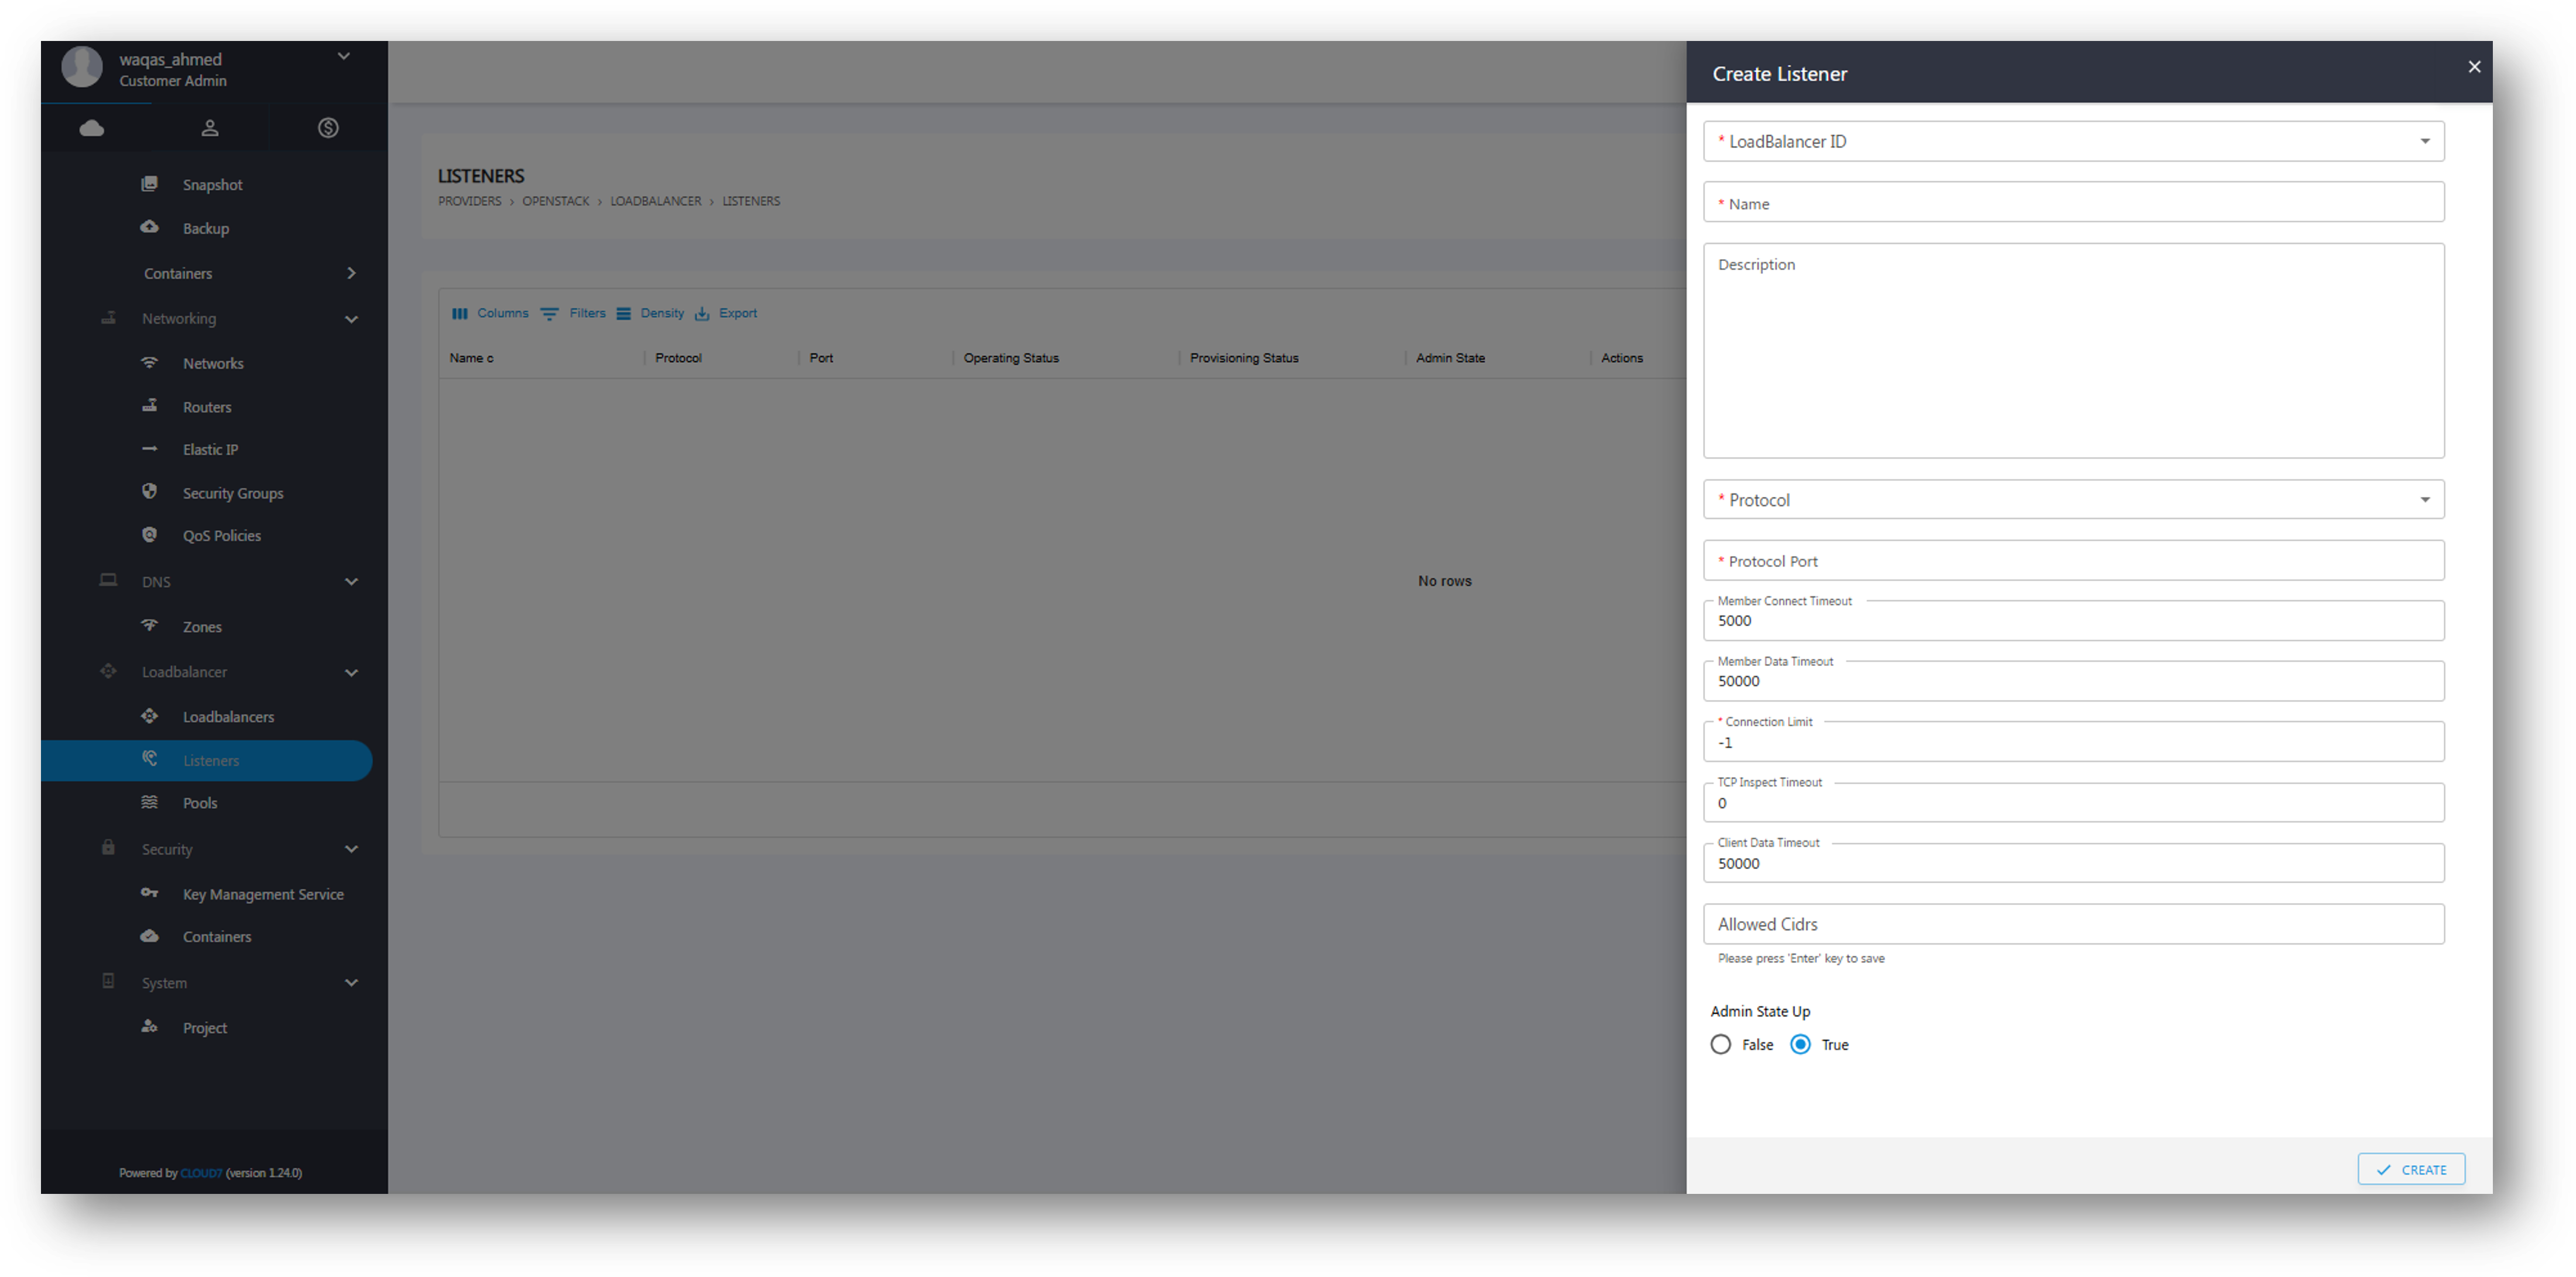The image size is (2576, 1277).
Task: Click the cloud icon tab in sidebar
Action: tap(92, 128)
